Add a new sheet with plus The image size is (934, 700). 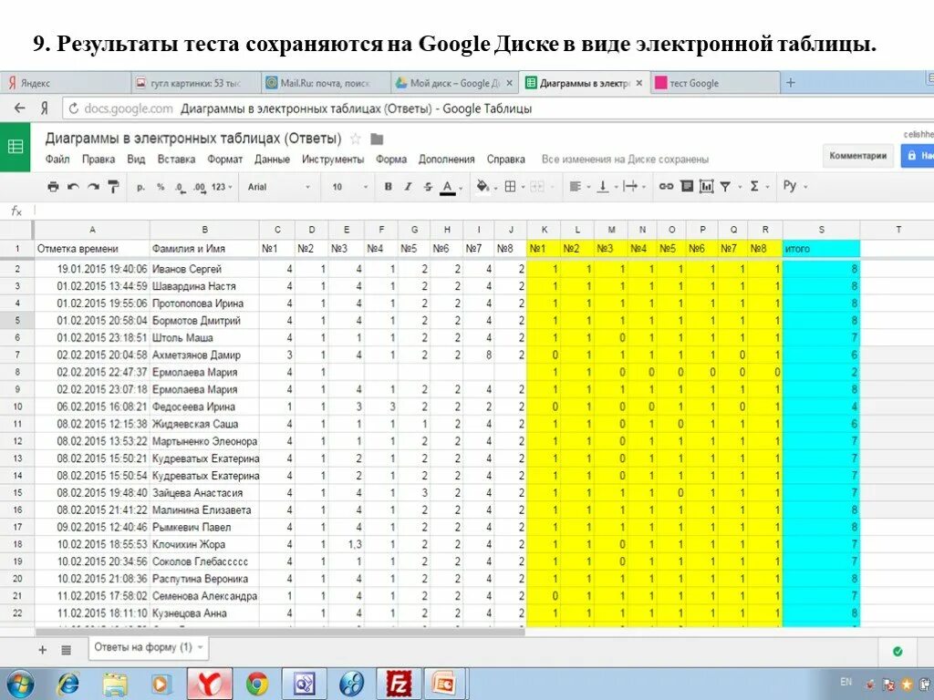(x=42, y=650)
